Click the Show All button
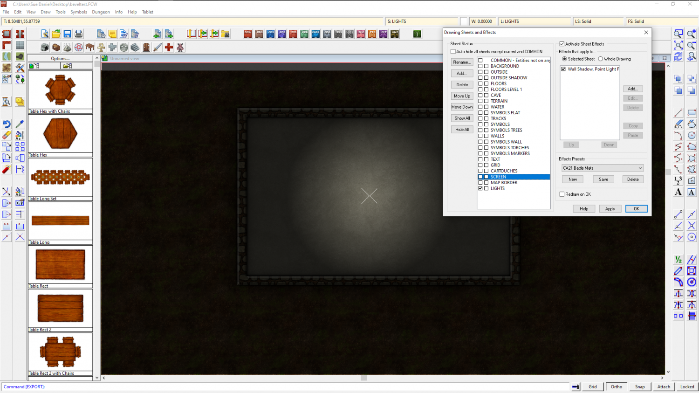The height and width of the screenshot is (393, 699). [462, 118]
